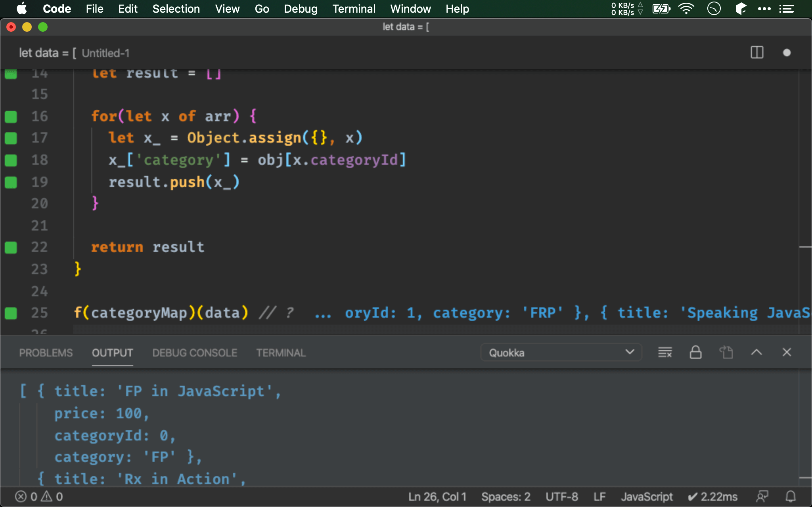812x507 pixels.
Task: Click 'price: 100,' in the output
Action: [x=101, y=414]
